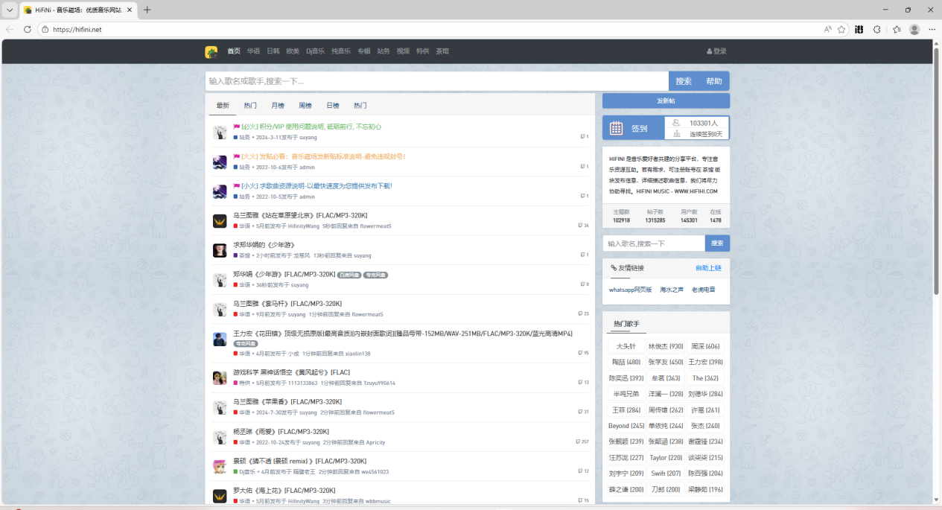Select hot singer Taylor (220)
942x510 pixels.
(x=665, y=458)
